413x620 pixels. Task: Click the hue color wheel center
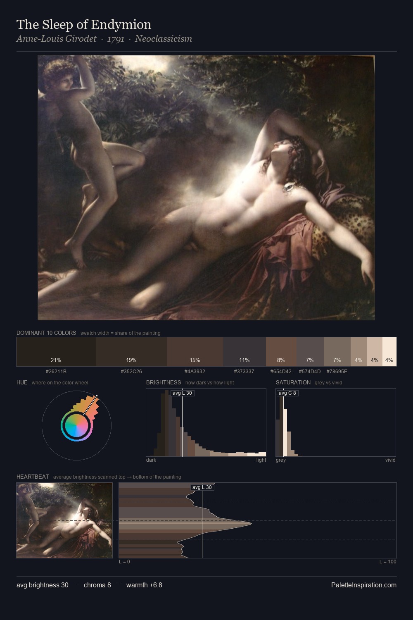(76, 425)
